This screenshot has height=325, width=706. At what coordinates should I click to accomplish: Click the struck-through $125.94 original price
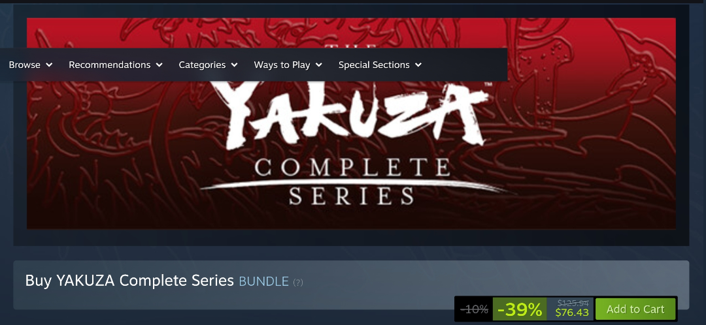[573, 303]
